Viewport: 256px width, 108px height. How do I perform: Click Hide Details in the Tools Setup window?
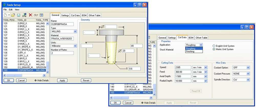tap(42, 80)
